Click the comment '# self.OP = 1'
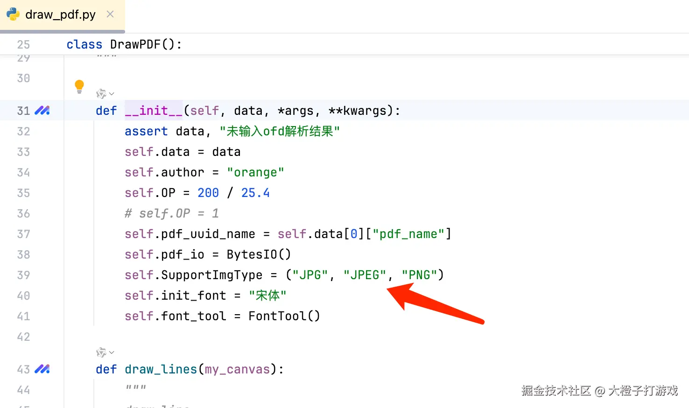The height and width of the screenshot is (408, 689). pos(172,213)
